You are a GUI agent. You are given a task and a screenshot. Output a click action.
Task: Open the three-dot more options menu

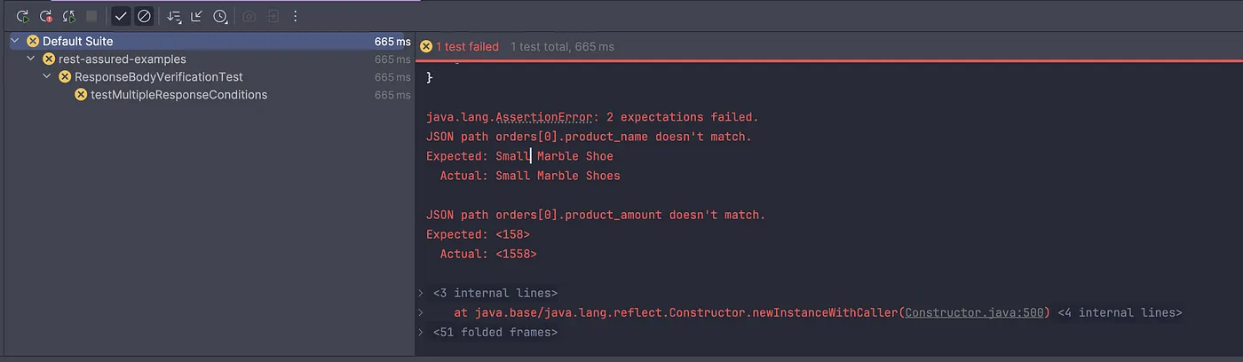(x=296, y=16)
